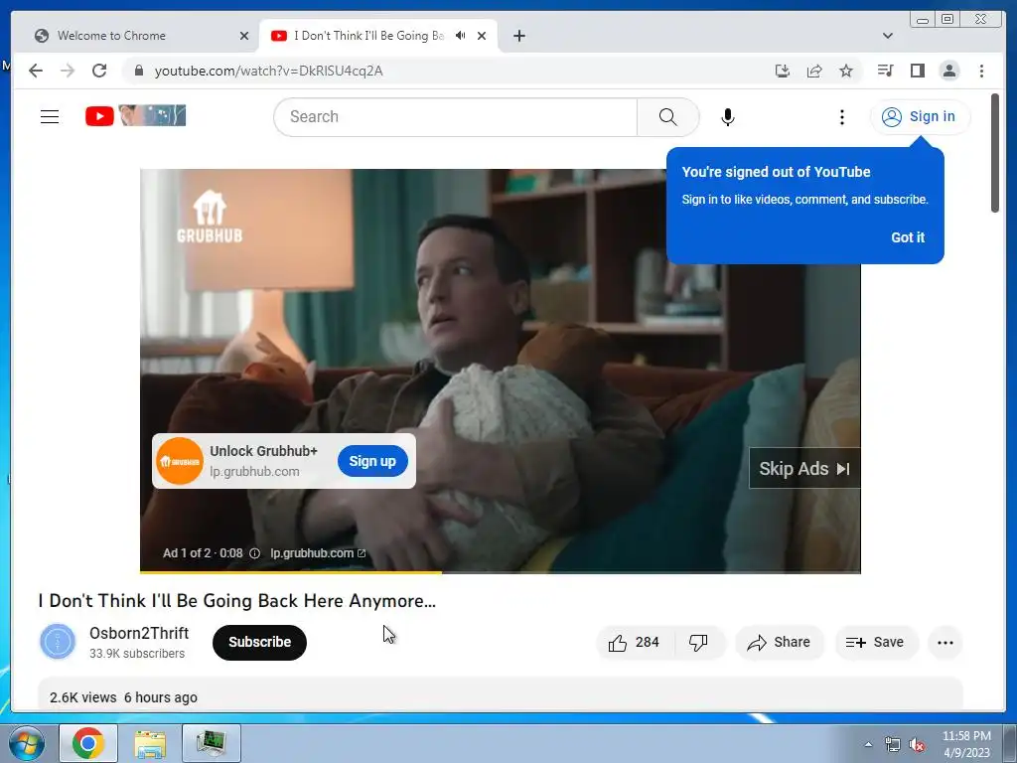The height and width of the screenshot is (763, 1017).
Task: Go to YouTube home via logo
Action: coord(135,116)
